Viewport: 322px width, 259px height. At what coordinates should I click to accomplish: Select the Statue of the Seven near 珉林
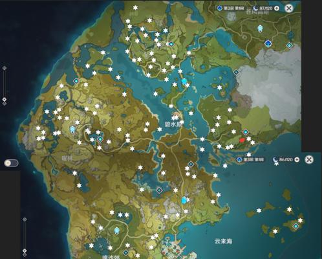pos(72,129)
